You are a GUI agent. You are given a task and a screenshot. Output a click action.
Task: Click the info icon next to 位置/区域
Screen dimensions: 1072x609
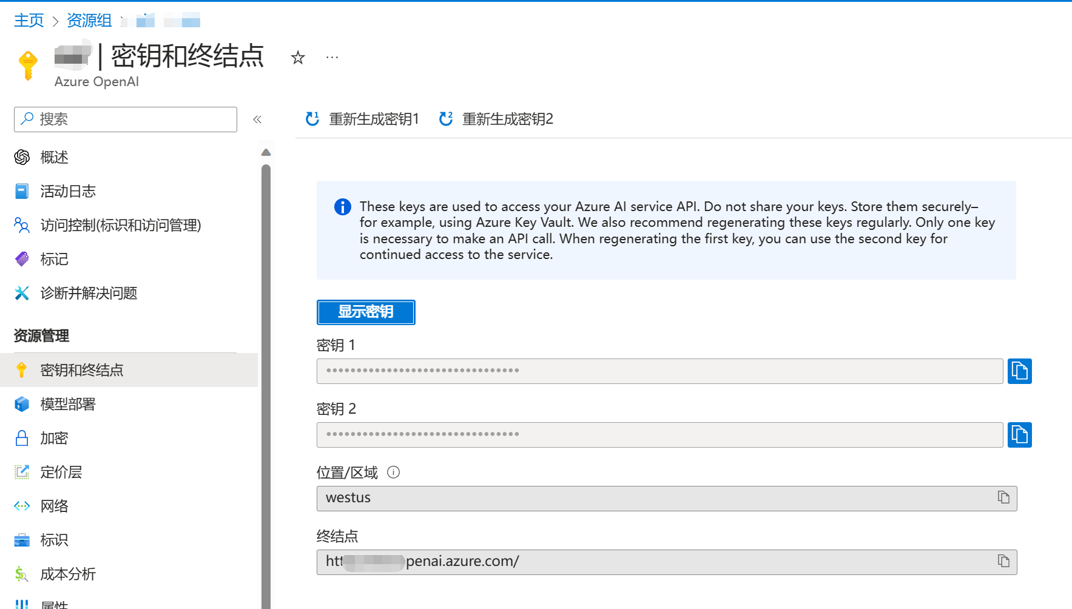tap(393, 472)
